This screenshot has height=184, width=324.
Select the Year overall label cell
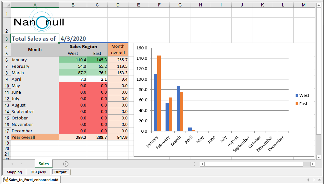coord(35,137)
